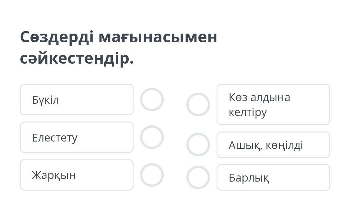
Task: Choose the Бүкіл word box
Action: [x=77, y=100]
